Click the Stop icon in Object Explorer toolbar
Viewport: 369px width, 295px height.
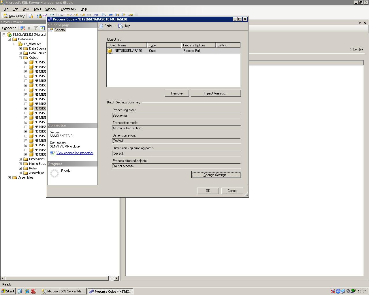tap(29, 28)
